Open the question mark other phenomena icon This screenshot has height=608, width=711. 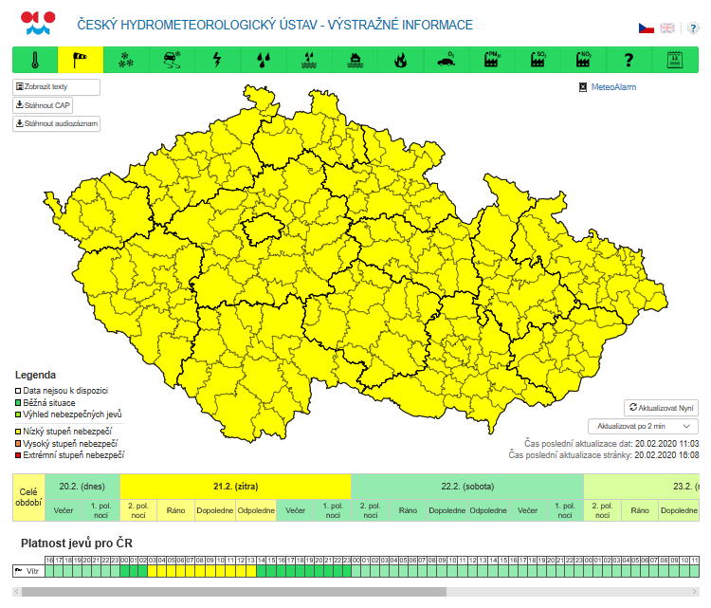(629, 60)
